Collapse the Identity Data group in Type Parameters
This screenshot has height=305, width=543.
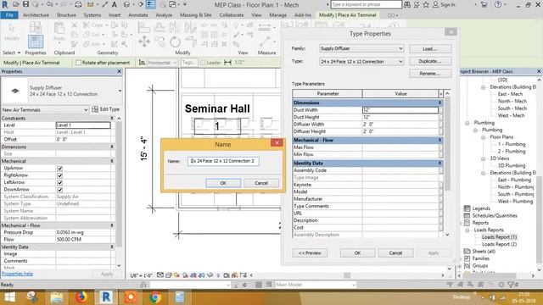[x=439, y=163]
